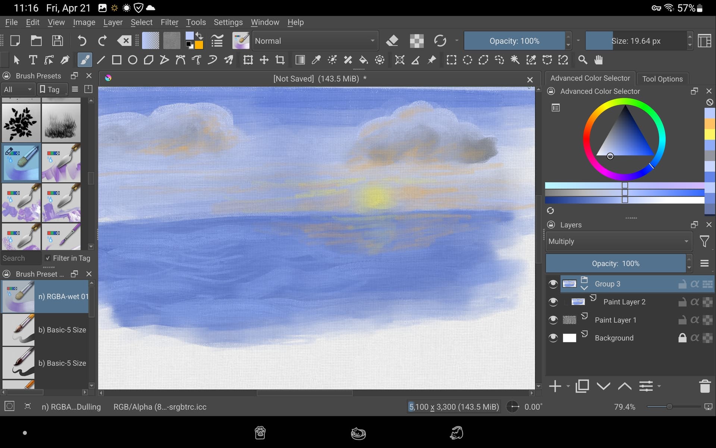The width and height of the screenshot is (716, 448).
Task: Select the Text tool
Action: pos(33,60)
